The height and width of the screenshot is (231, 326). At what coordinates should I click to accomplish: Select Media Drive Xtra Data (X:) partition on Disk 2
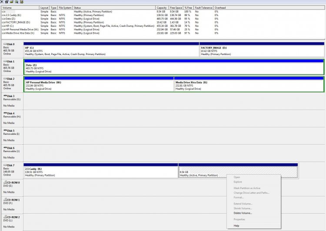(249, 84)
